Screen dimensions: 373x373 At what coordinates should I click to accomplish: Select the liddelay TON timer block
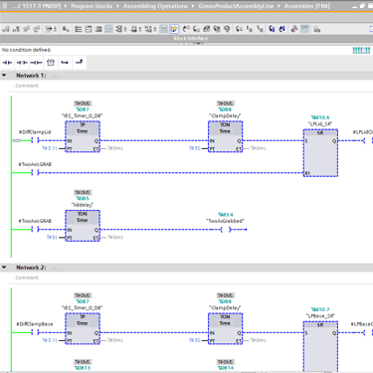[83, 226]
